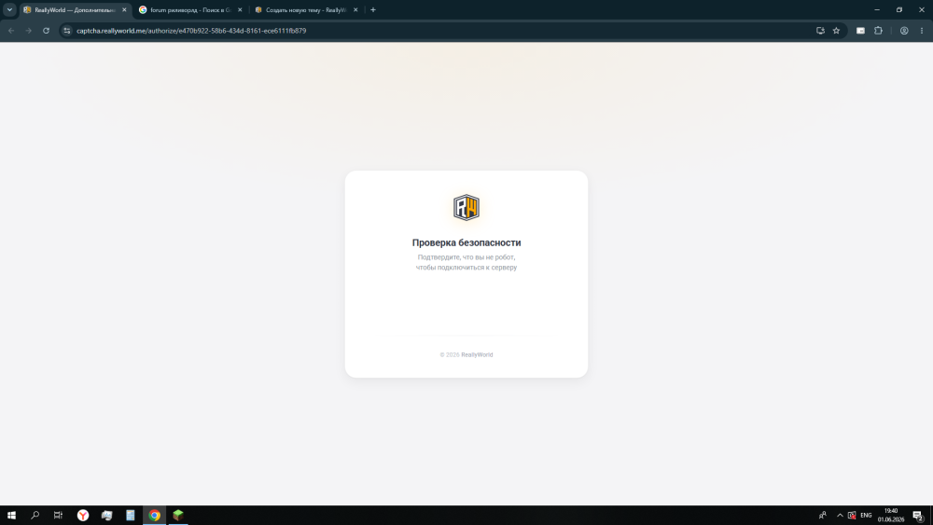933x525 pixels.
Task: Open Task View on taskbar
Action: (x=58, y=516)
